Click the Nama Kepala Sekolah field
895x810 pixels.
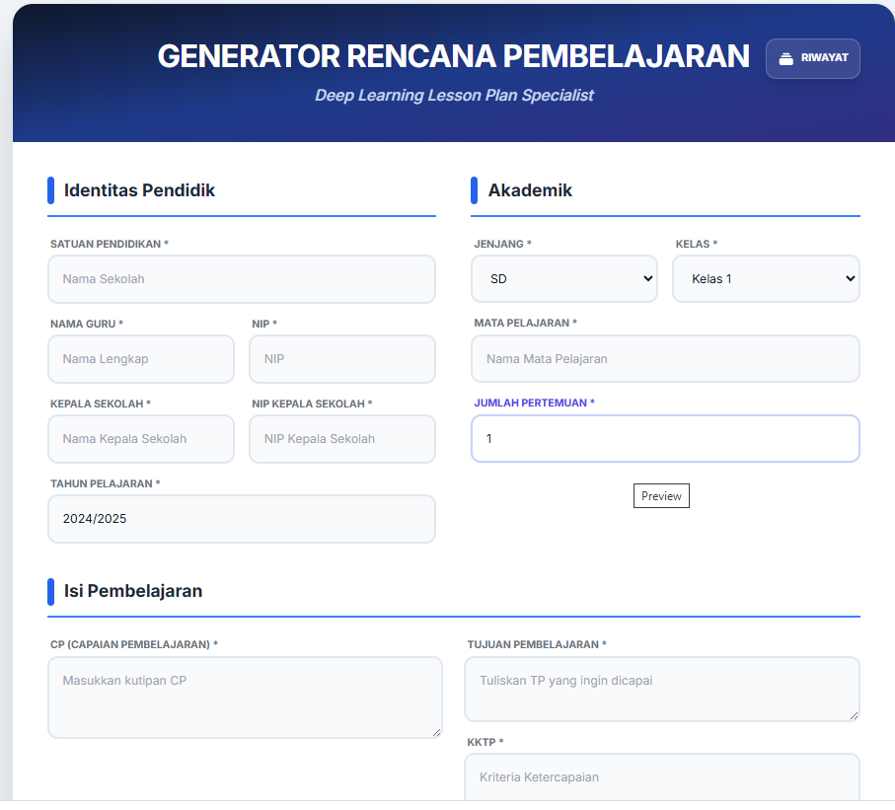pos(141,439)
